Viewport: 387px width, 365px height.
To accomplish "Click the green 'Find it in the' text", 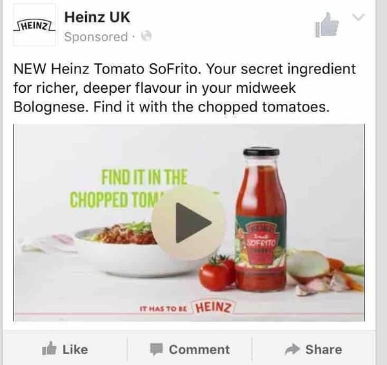I will click(144, 177).
